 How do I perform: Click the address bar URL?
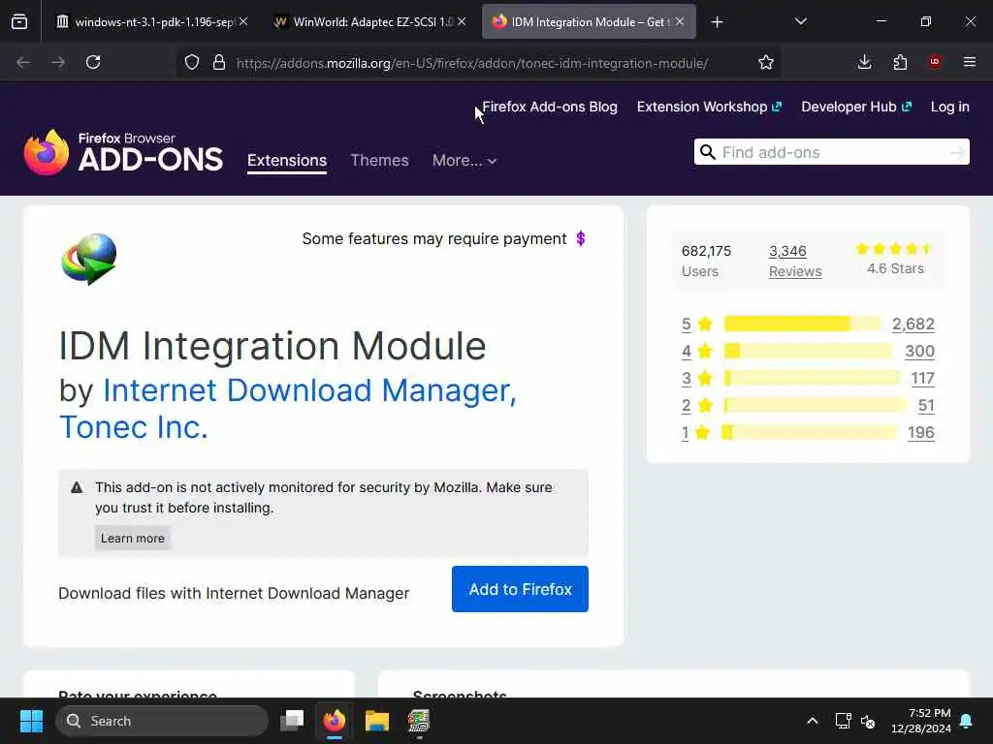pos(472,63)
